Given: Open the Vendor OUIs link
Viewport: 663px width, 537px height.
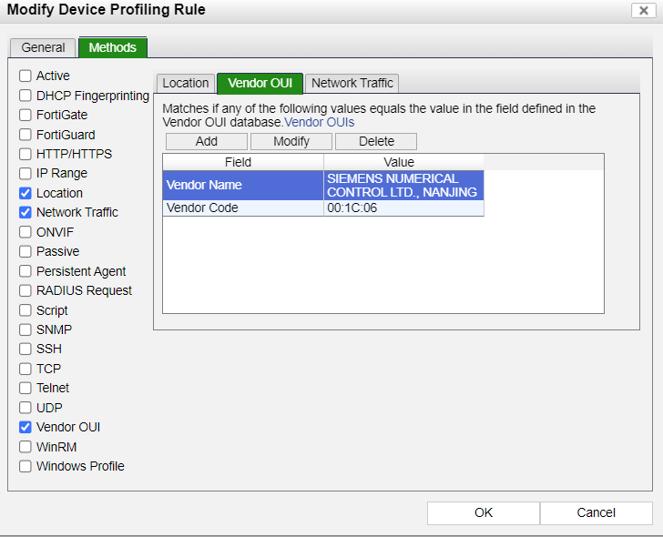Looking at the screenshot, I should pyautogui.click(x=320, y=122).
